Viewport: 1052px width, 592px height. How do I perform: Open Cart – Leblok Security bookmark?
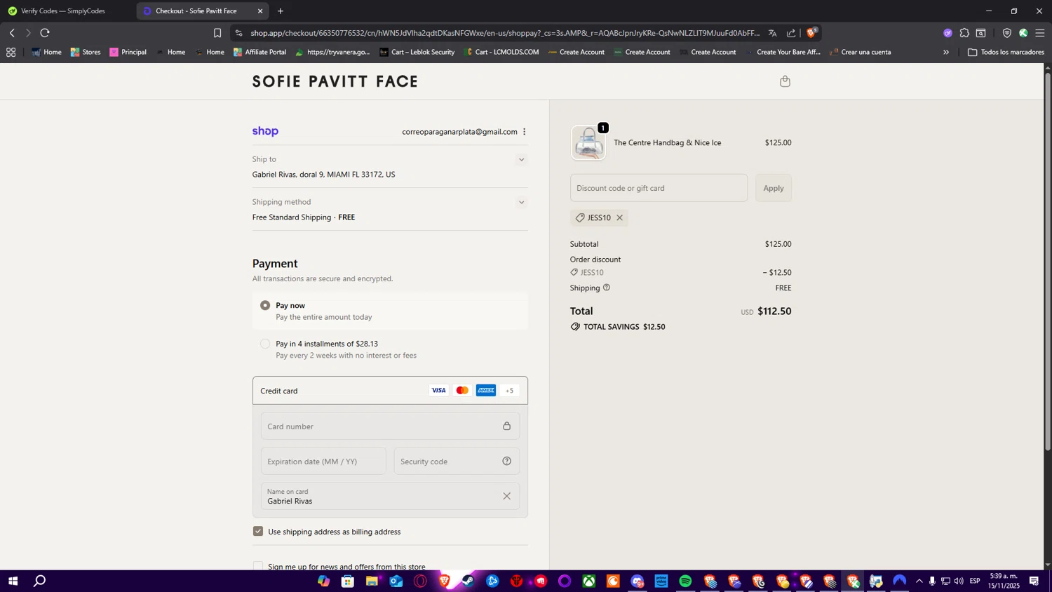pyautogui.click(x=417, y=52)
